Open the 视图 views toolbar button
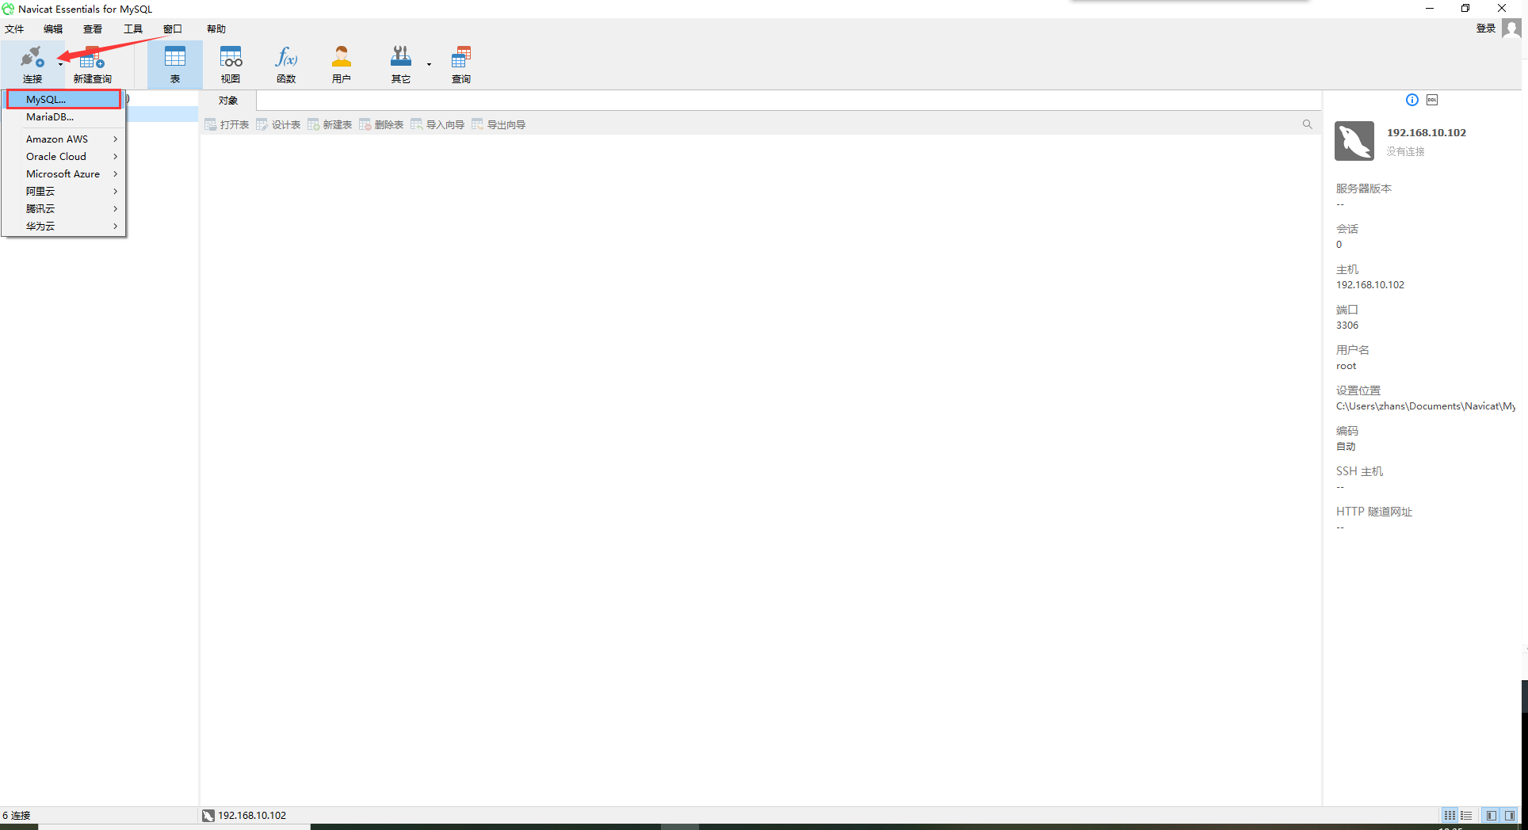 tap(231, 64)
